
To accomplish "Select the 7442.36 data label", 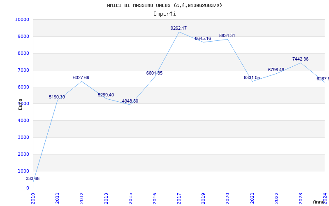I will point(300,59).
